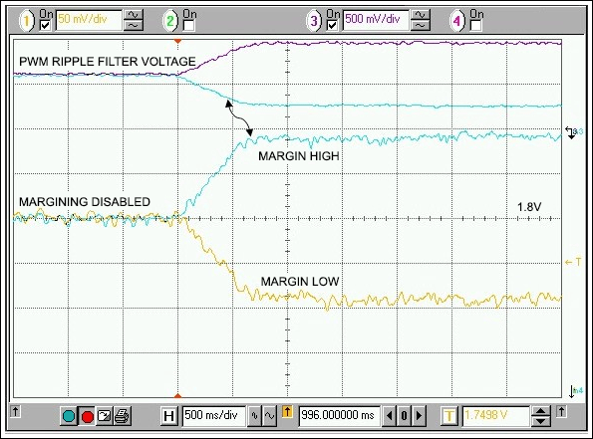Click the compressed-wave timebase button

tap(254, 416)
